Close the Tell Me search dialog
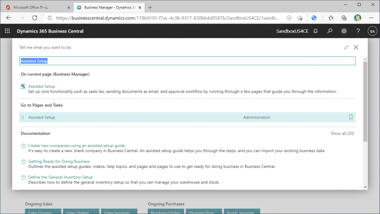 pyautogui.click(x=356, y=47)
